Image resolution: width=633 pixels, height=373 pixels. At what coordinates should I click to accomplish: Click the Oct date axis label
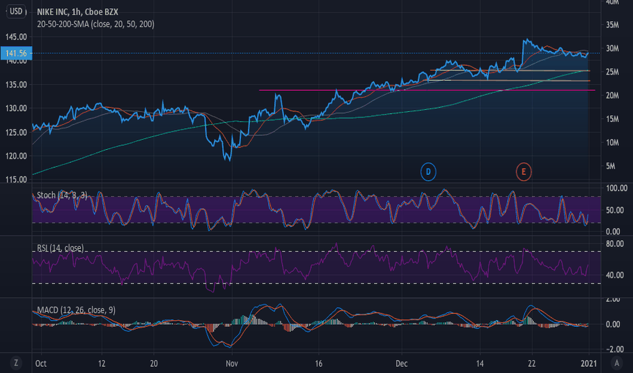click(x=41, y=364)
